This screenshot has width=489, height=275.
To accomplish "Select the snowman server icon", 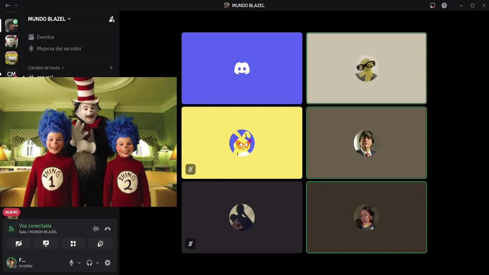I will click(x=11, y=41).
